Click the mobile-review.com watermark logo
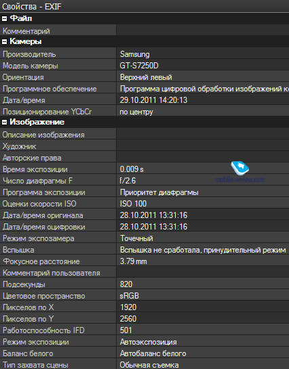Viewport: 289px width, 369px height. (240, 168)
